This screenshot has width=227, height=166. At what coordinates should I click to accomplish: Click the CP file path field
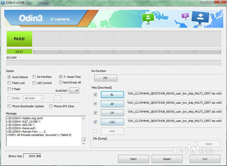coord(175,112)
